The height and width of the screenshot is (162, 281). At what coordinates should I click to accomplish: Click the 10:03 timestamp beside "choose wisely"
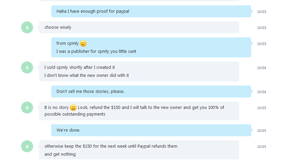pyautogui.click(x=262, y=28)
